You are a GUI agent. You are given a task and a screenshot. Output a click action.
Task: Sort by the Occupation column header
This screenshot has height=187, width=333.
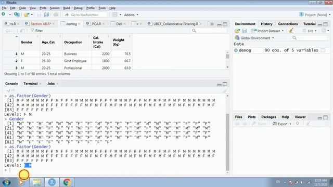coord(77,42)
